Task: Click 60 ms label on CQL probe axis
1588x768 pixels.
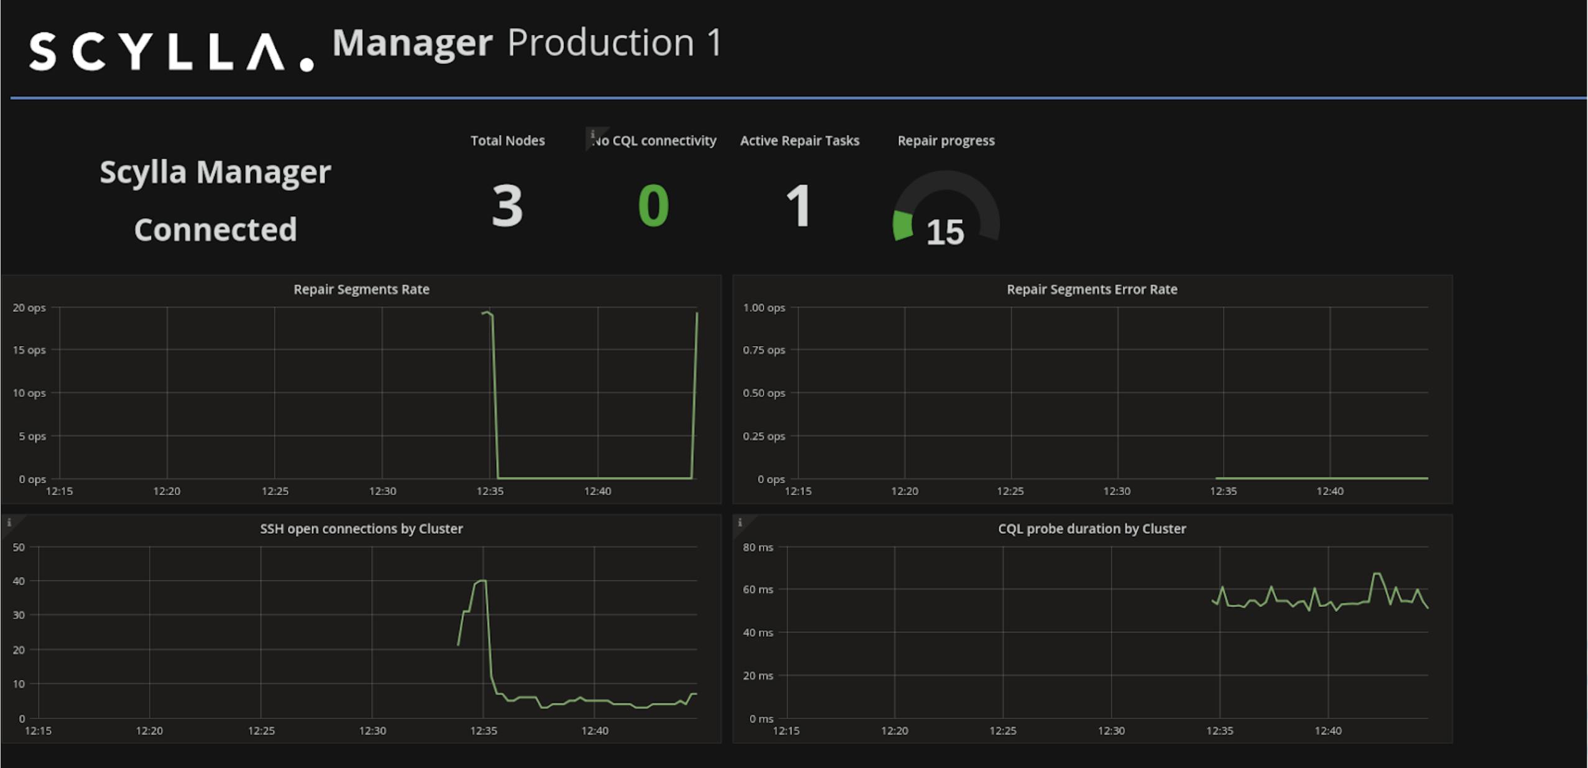Action: 758,590
